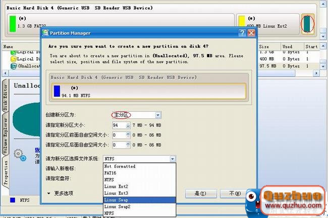Choose Linux Swap2 in the list
328x218 pixels.
(139, 206)
